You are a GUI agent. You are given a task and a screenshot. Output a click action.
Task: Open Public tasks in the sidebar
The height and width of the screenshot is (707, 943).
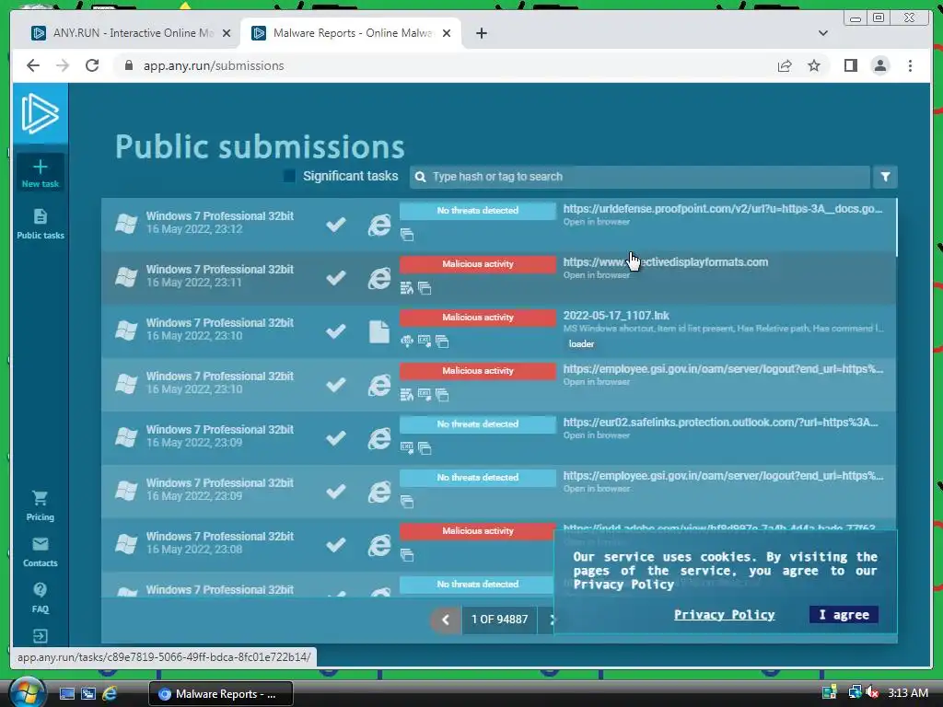tap(41, 224)
